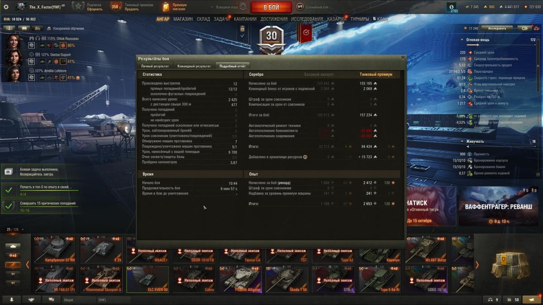The image size is (543, 305).
Task: Select the Подробный отчёт tab
Action: tap(232, 66)
